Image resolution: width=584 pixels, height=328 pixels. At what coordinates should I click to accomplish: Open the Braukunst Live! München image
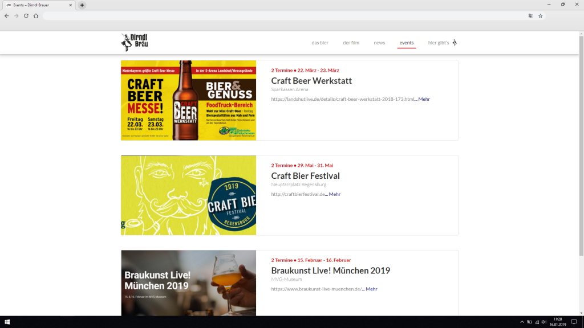tap(188, 283)
